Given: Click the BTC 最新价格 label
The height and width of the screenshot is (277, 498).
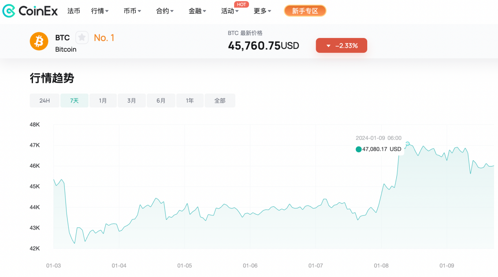Looking at the screenshot, I should [x=245, y=33].
